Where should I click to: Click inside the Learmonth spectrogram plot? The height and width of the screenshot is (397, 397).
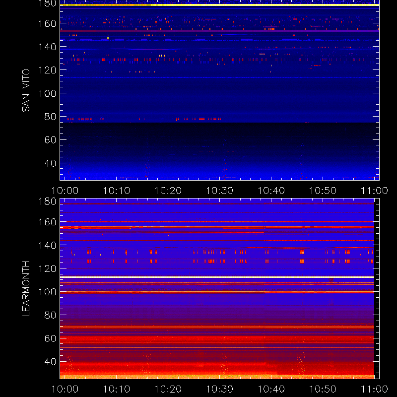(x=219, y=289)
